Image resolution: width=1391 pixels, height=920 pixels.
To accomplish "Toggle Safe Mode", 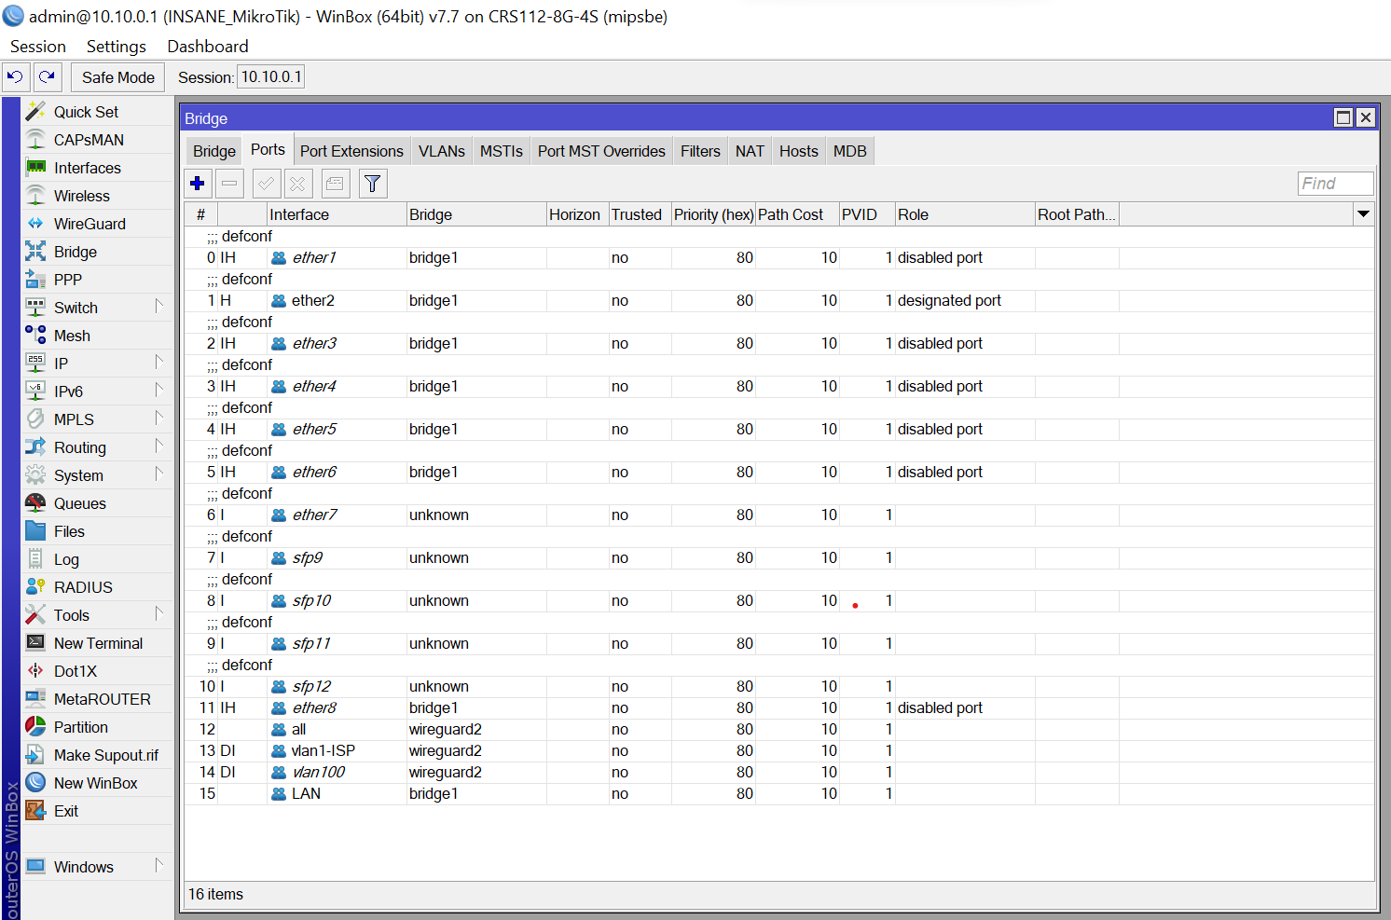I will click(x=118, y=77).
